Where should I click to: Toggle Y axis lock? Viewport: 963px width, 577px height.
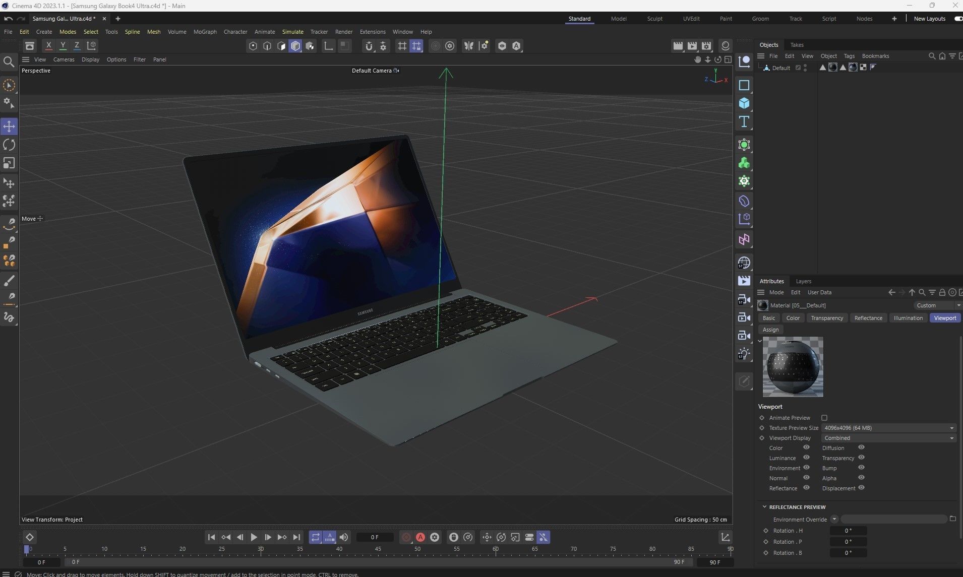pos(63,45)
